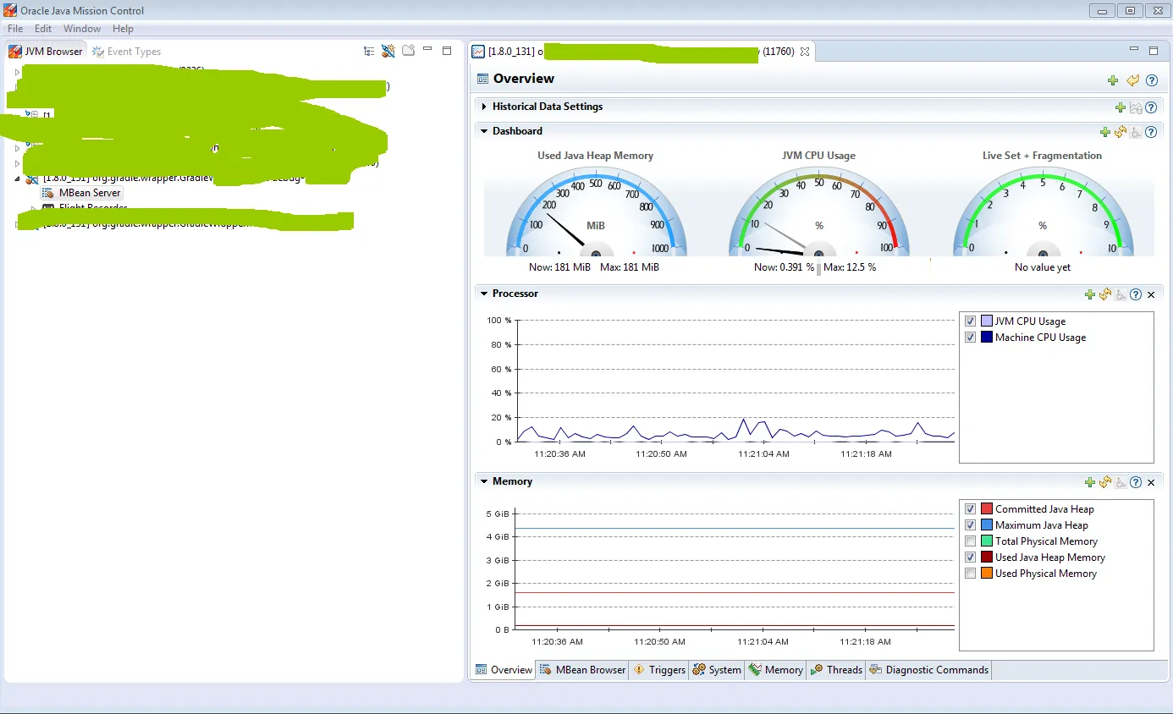Viewport: 1173px width, 714px height.
Task: Click the accessibility icon in the Processor header
Action: tap(1121, 294)
